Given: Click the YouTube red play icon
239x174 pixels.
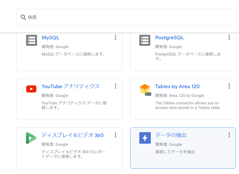Looking at the screenshot, I should (x=31, y=89).
